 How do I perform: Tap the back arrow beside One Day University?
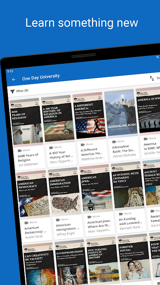[14, 79]
